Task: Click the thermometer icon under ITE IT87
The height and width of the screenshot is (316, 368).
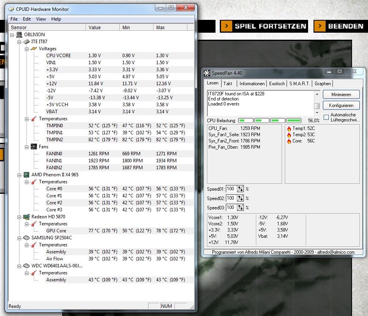Action: tap(34, 119)
